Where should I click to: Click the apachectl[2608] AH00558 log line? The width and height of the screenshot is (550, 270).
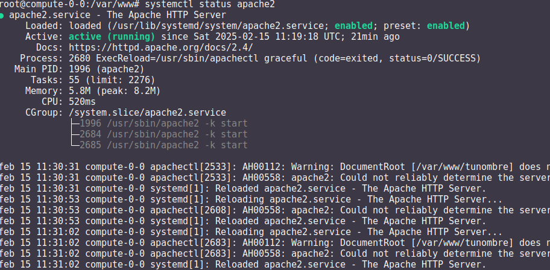pyautogui.click(x=275, y=210)
